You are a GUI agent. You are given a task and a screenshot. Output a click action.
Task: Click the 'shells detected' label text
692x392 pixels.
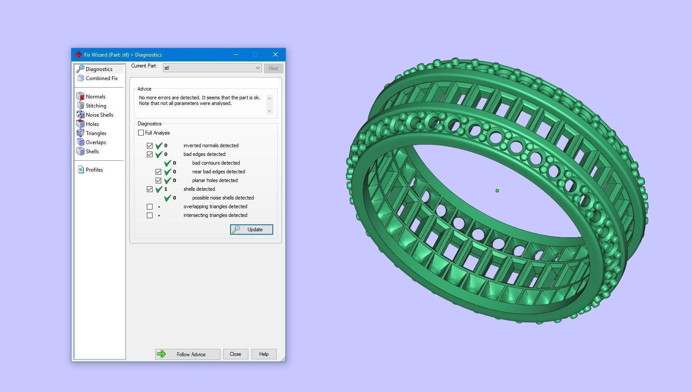199,189
